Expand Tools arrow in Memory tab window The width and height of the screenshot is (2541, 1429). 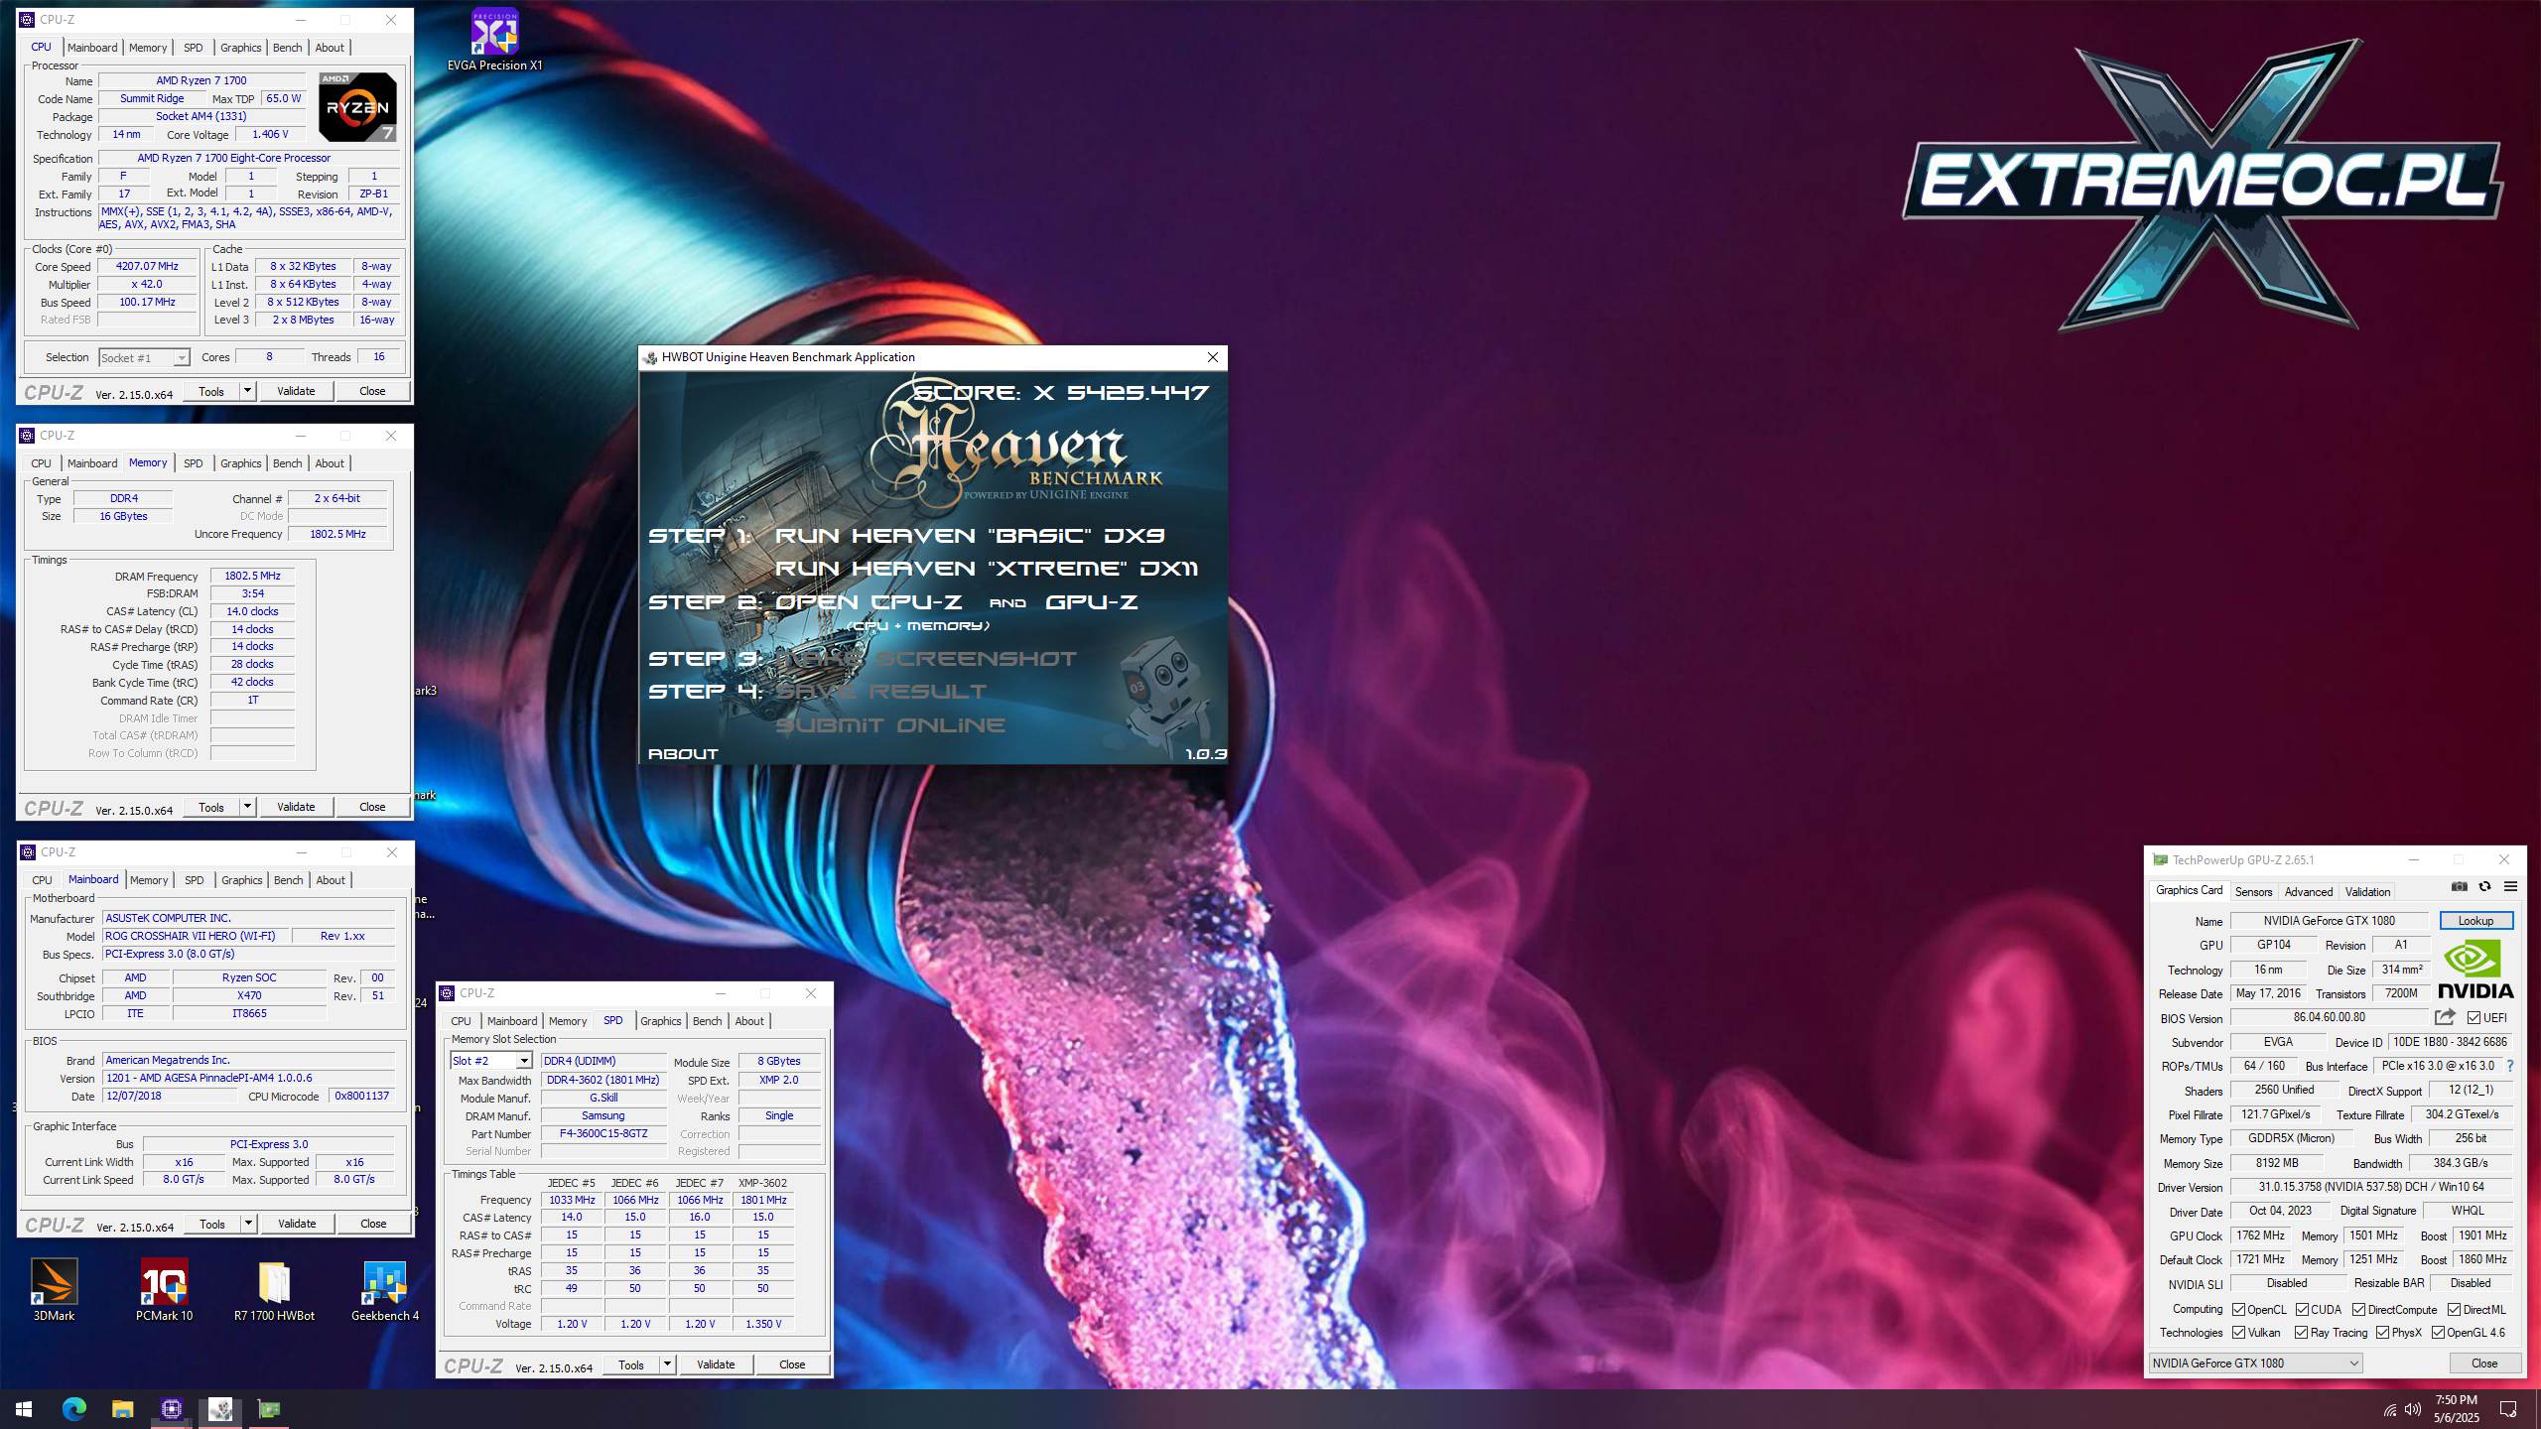(248, 807)
